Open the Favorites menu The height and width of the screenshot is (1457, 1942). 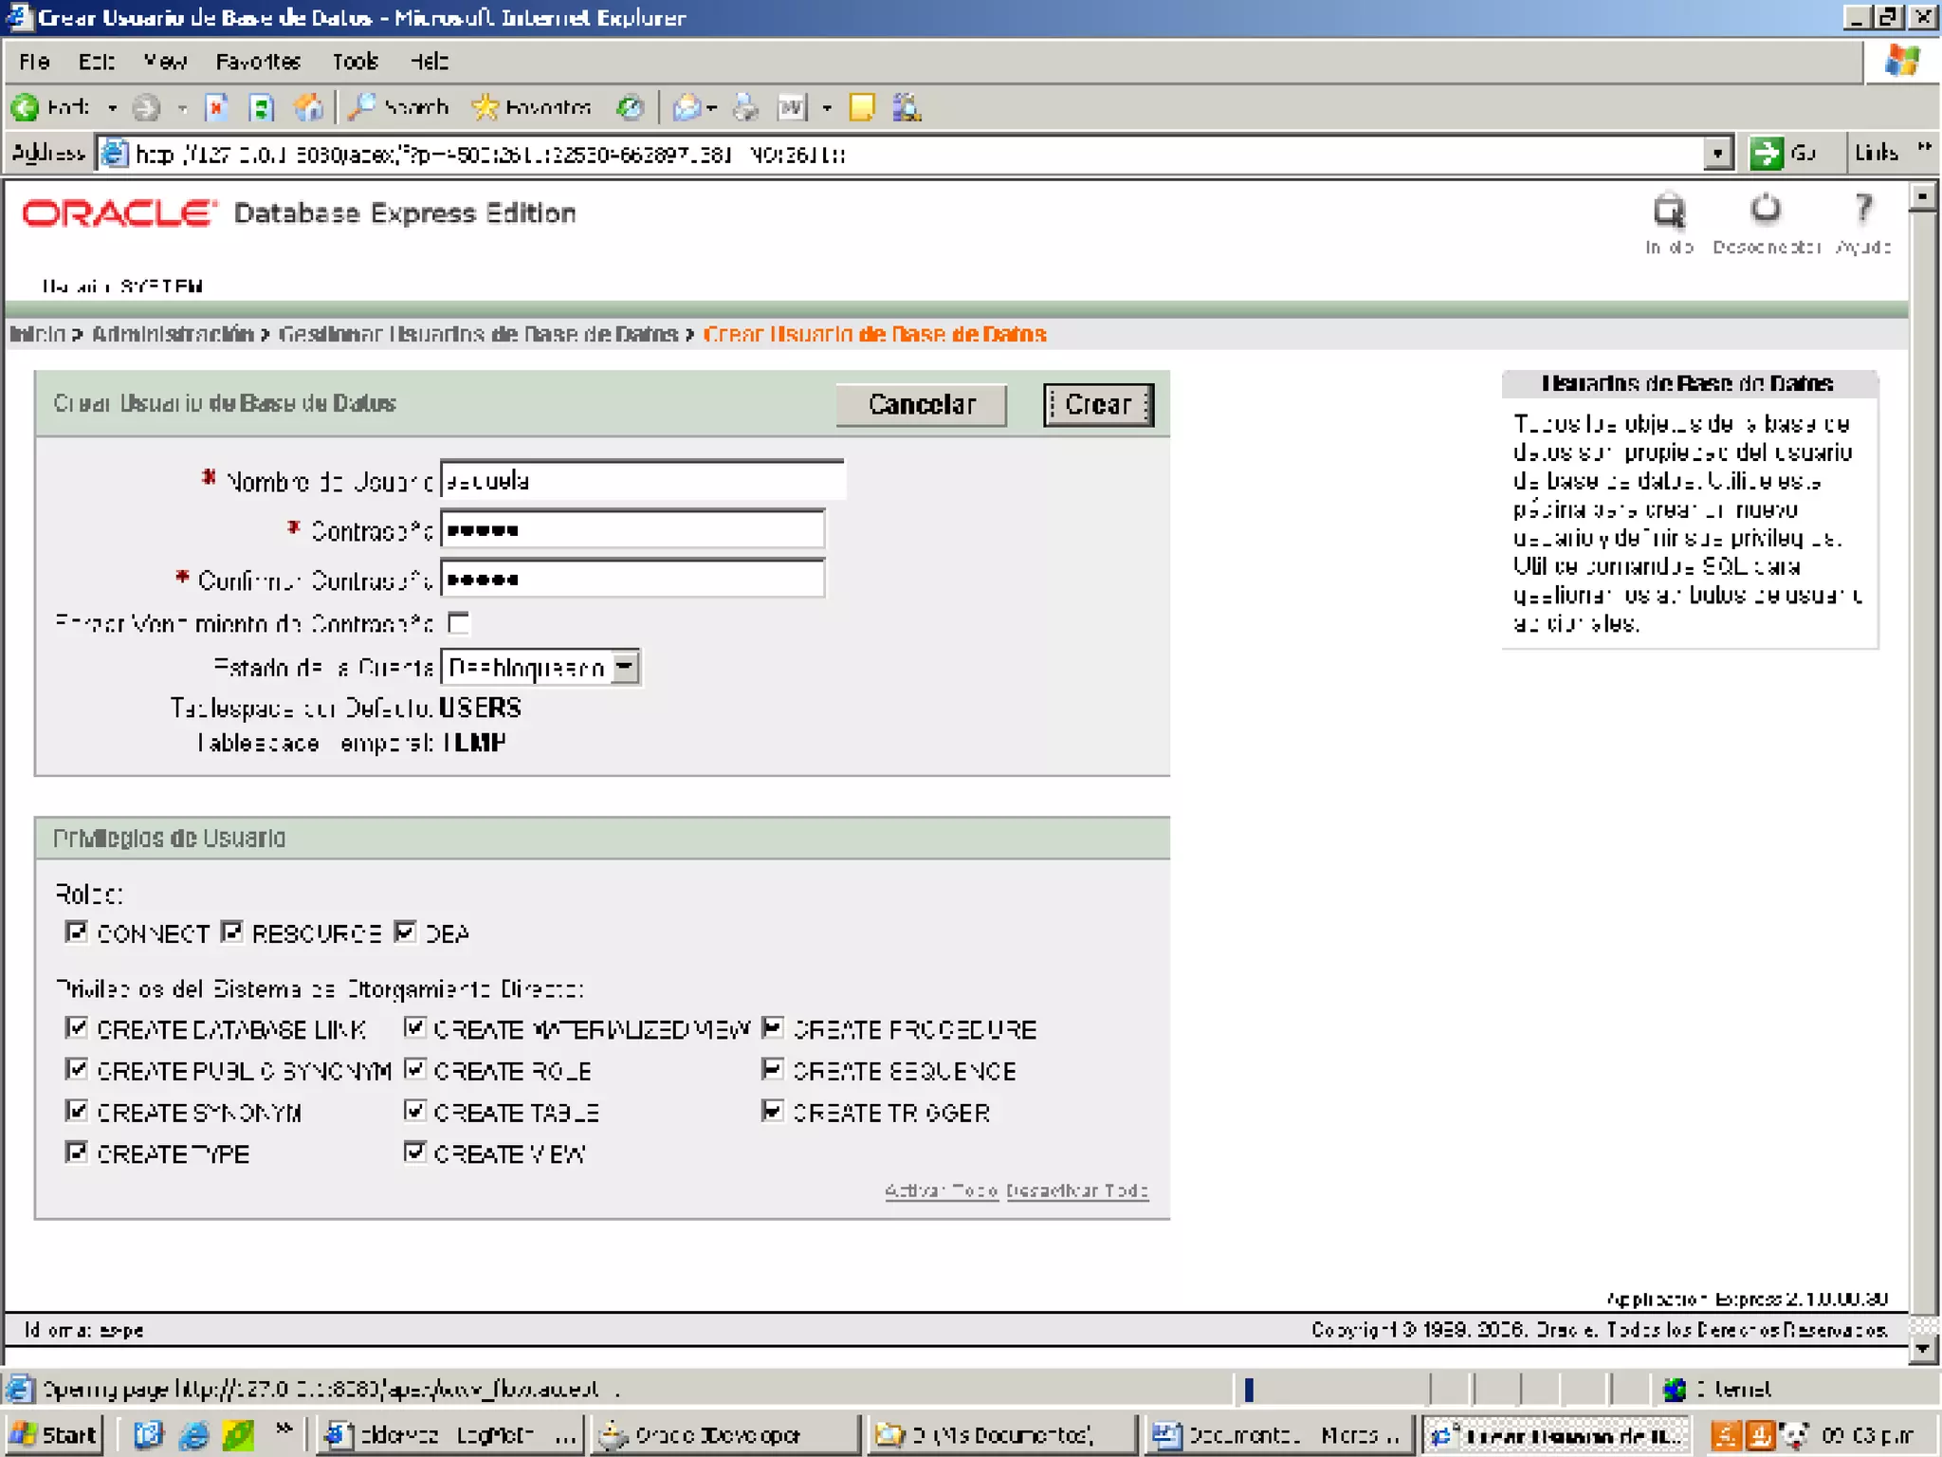click(258, 63)
